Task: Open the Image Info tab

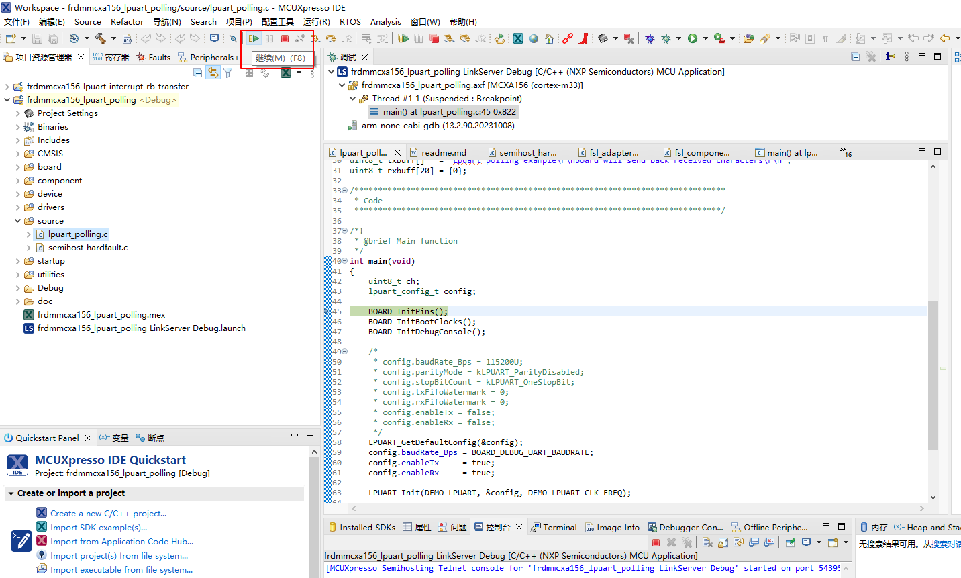Action: [x=611, y=528]
